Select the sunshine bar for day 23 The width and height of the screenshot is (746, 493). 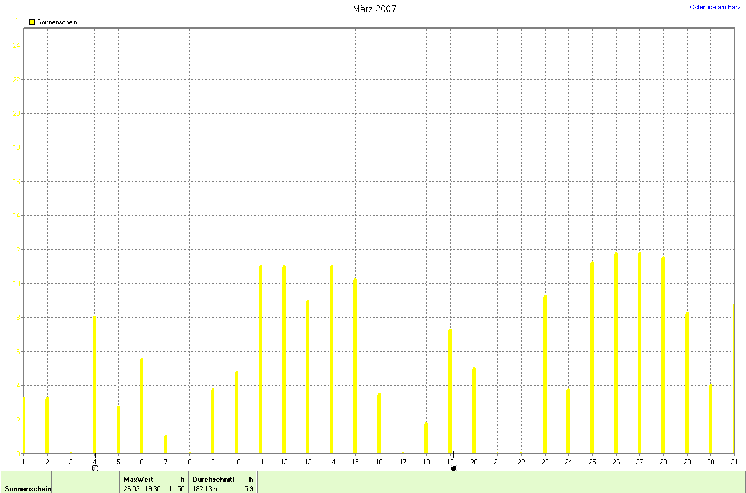[544, 374]
